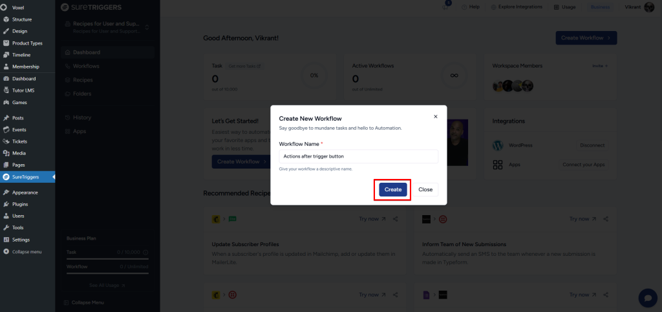Screen dimensions: 662x312
Task: Click the Create button in the dialog
Action: click(x=392, y=189)
